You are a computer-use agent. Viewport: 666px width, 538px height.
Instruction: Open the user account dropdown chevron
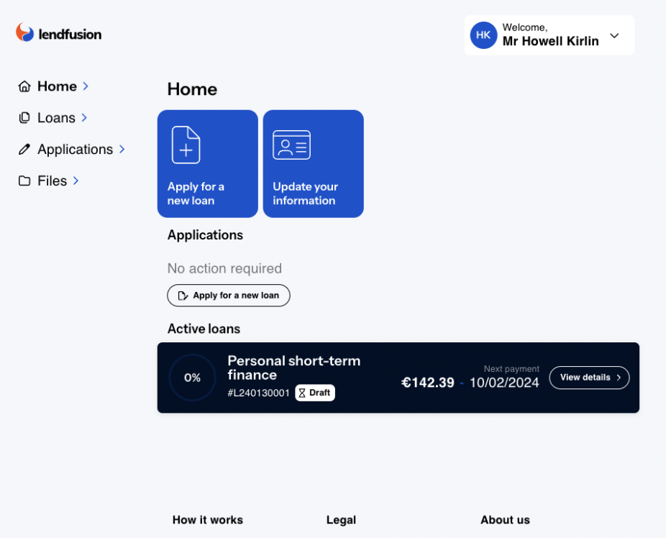614,36
